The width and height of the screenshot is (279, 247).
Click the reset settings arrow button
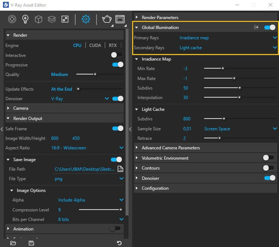tap(119, 243)
